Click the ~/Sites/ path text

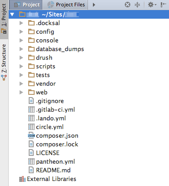click(53, 15)
